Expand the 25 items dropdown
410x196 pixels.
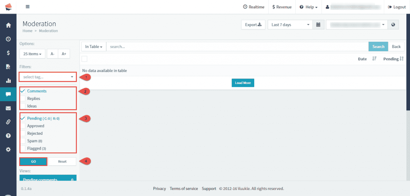coord(32,54)
